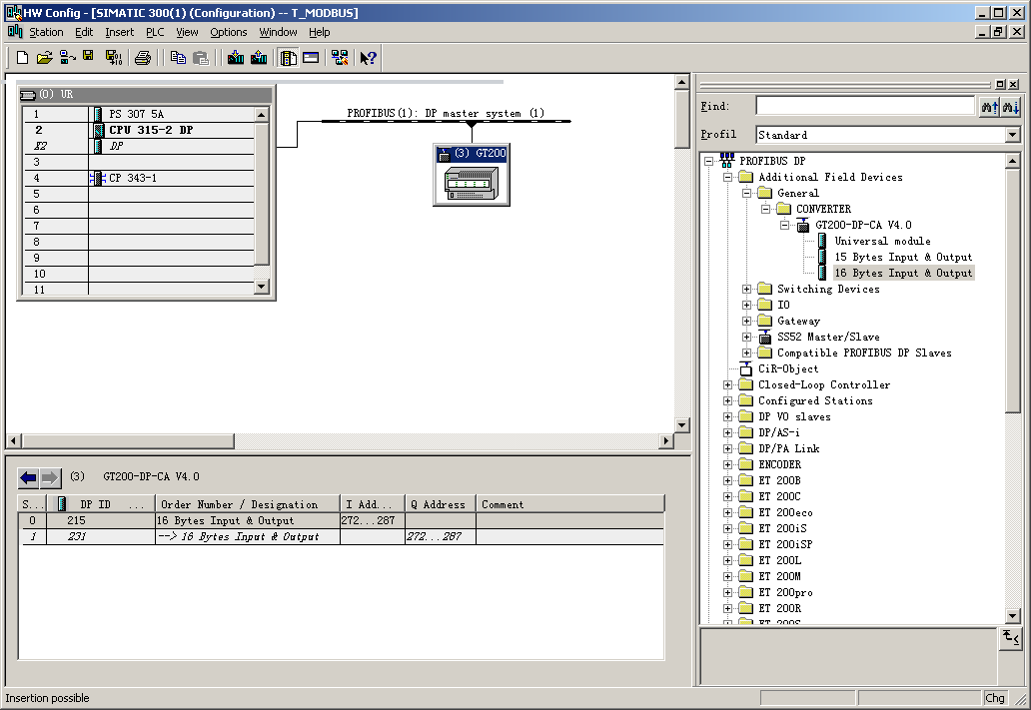Create a new station with the blank page icon
The width and height of the screenshot is (1031, 710).
tap(22, 58)
